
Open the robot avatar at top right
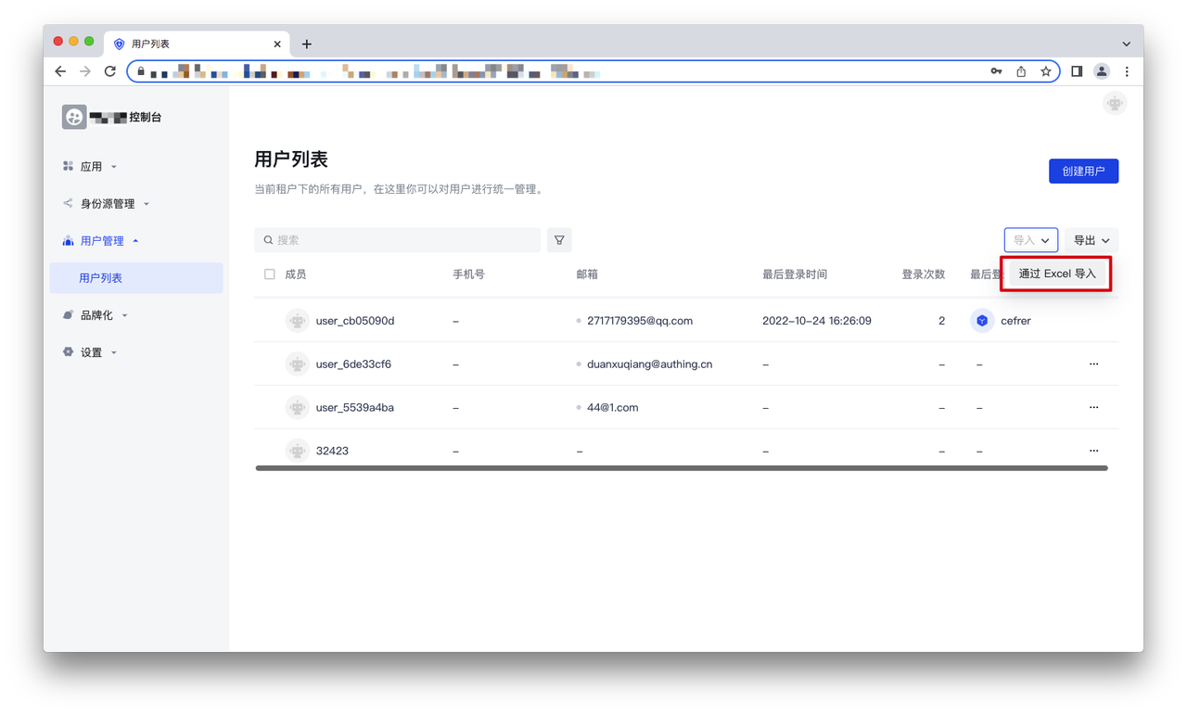[x=1114, y=104]
